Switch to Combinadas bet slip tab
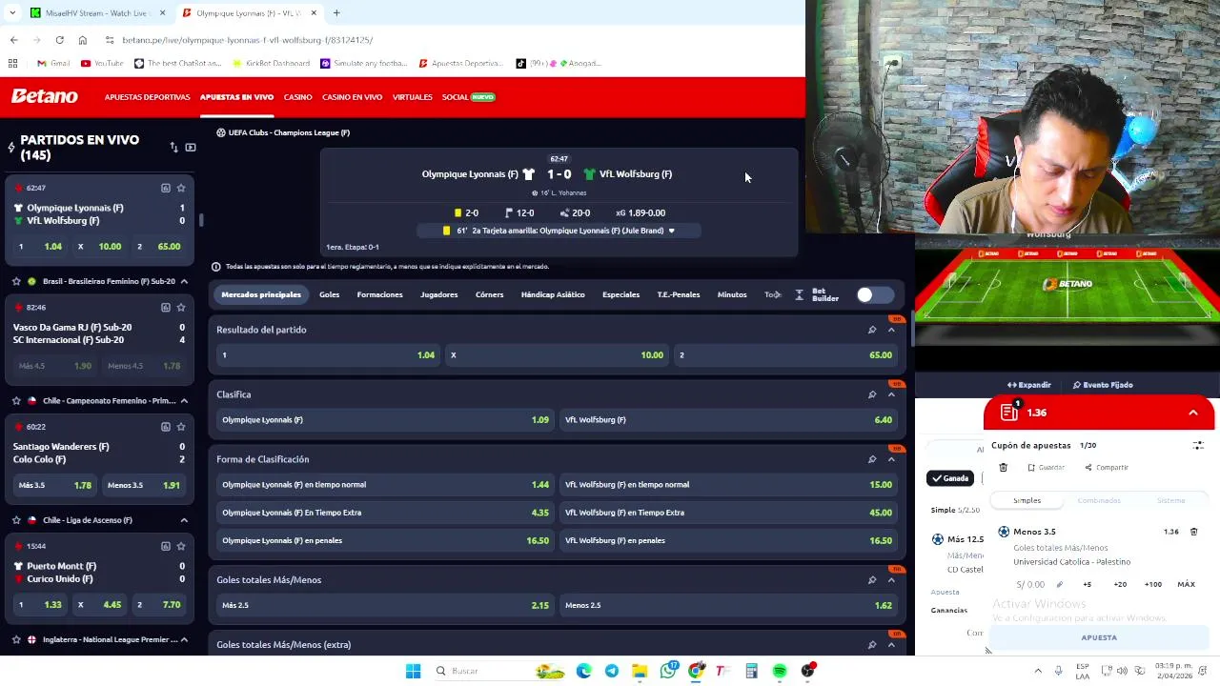This screenshot has height=686, width=1220. [1099, 500]
